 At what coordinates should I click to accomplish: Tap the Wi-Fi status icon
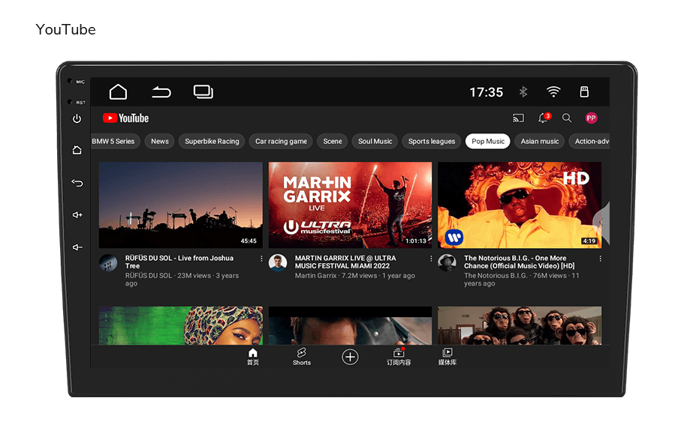[553, 91]
